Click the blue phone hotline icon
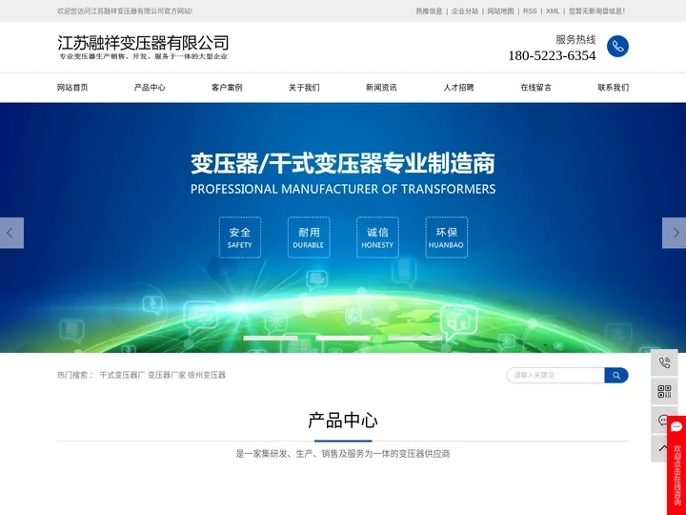This screenshot has width=686, height=515. point(617,46)
